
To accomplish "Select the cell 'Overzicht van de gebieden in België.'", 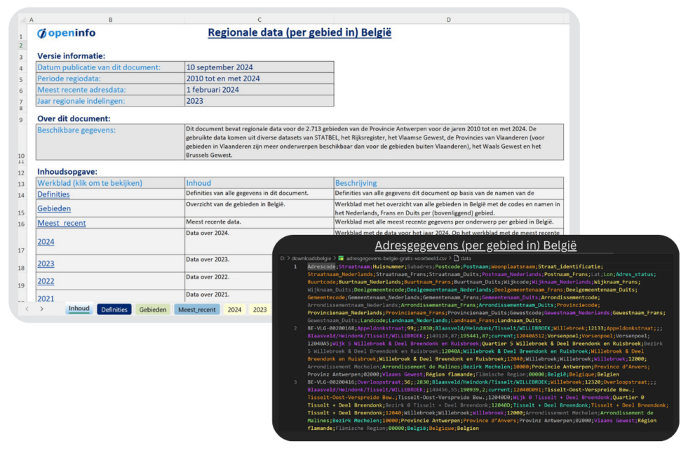I will [x=259, y=208].
